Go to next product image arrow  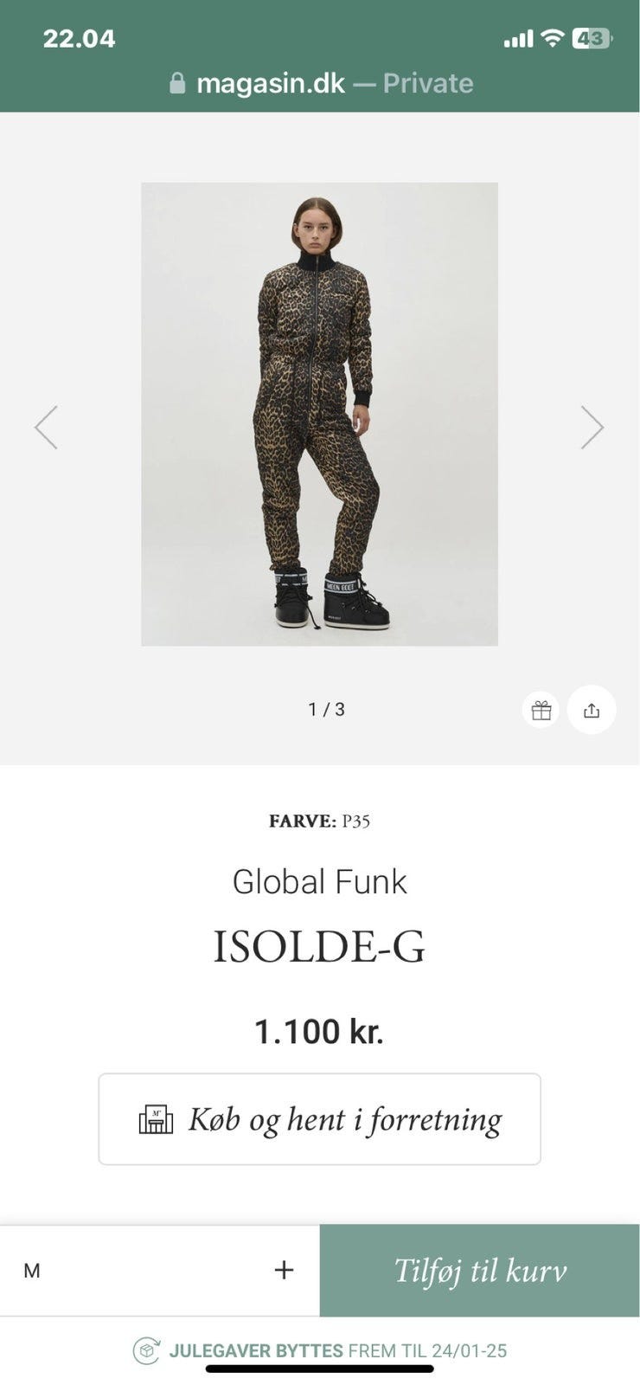click(592, 427)
